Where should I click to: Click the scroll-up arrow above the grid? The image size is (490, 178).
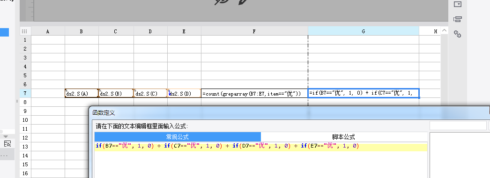[x=444, y=30]
